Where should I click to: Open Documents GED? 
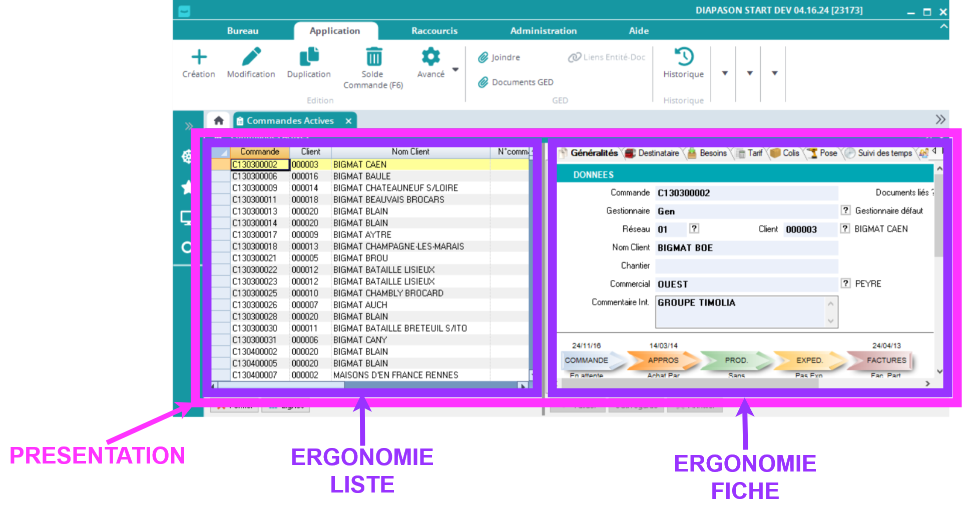(x=516, y=82)
